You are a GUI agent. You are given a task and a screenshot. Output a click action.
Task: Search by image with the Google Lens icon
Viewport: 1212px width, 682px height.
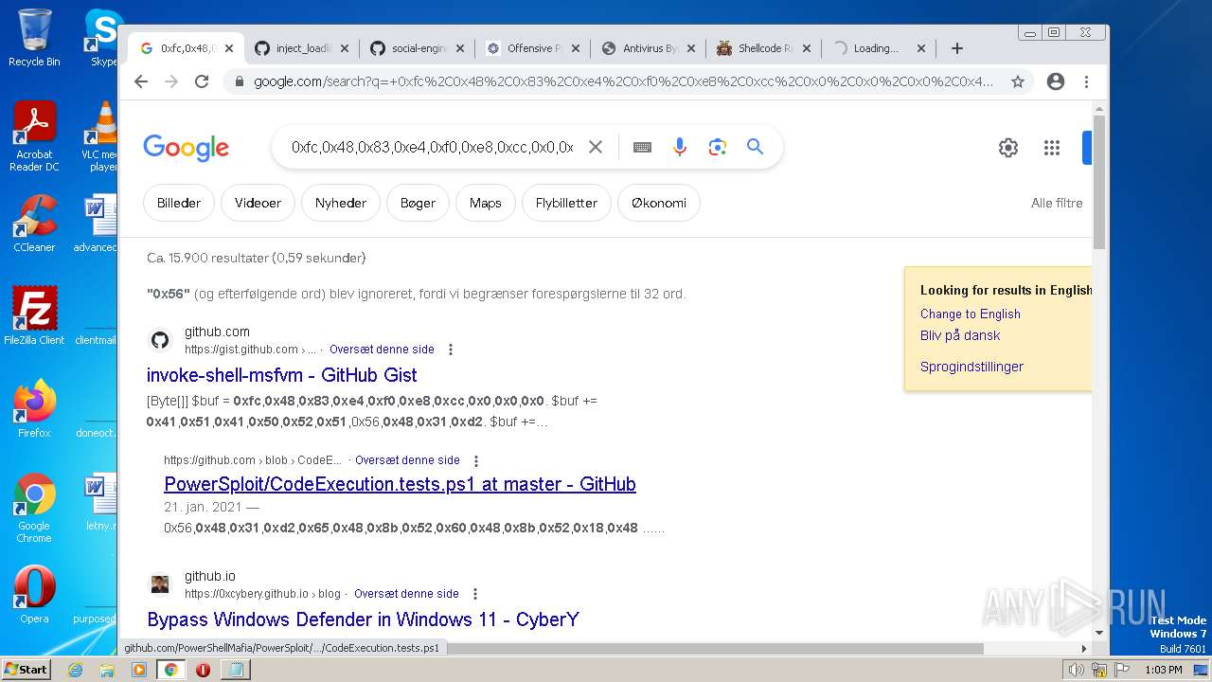(x=718, y=147)
